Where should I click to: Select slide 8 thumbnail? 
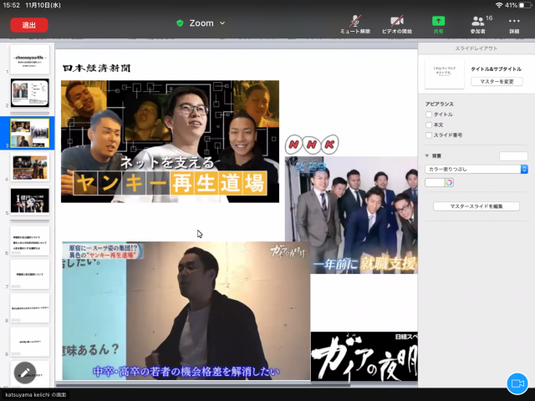pyautogui.click(x=30, y=308)
